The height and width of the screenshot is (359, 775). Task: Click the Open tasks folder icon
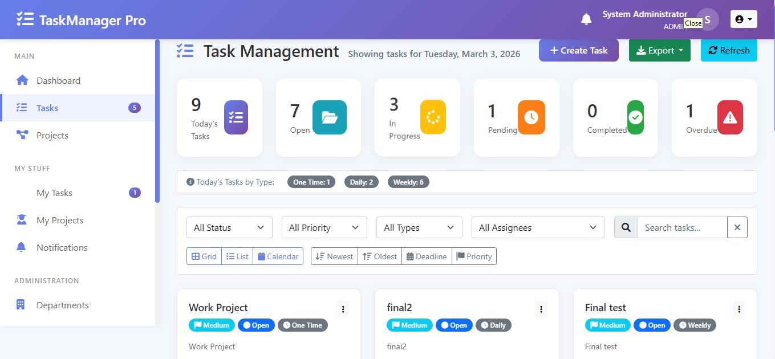(x=329, y=117)
